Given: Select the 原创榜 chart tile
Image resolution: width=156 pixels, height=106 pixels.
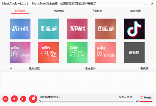Looking at the screenshot, I should [x=77, y=29].
